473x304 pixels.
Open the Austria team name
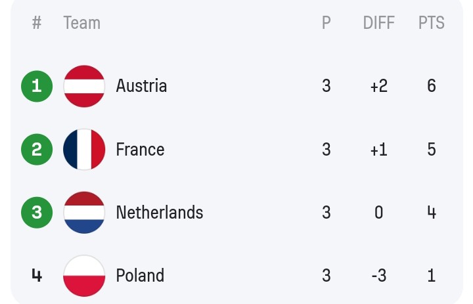[x=141, y=86]
